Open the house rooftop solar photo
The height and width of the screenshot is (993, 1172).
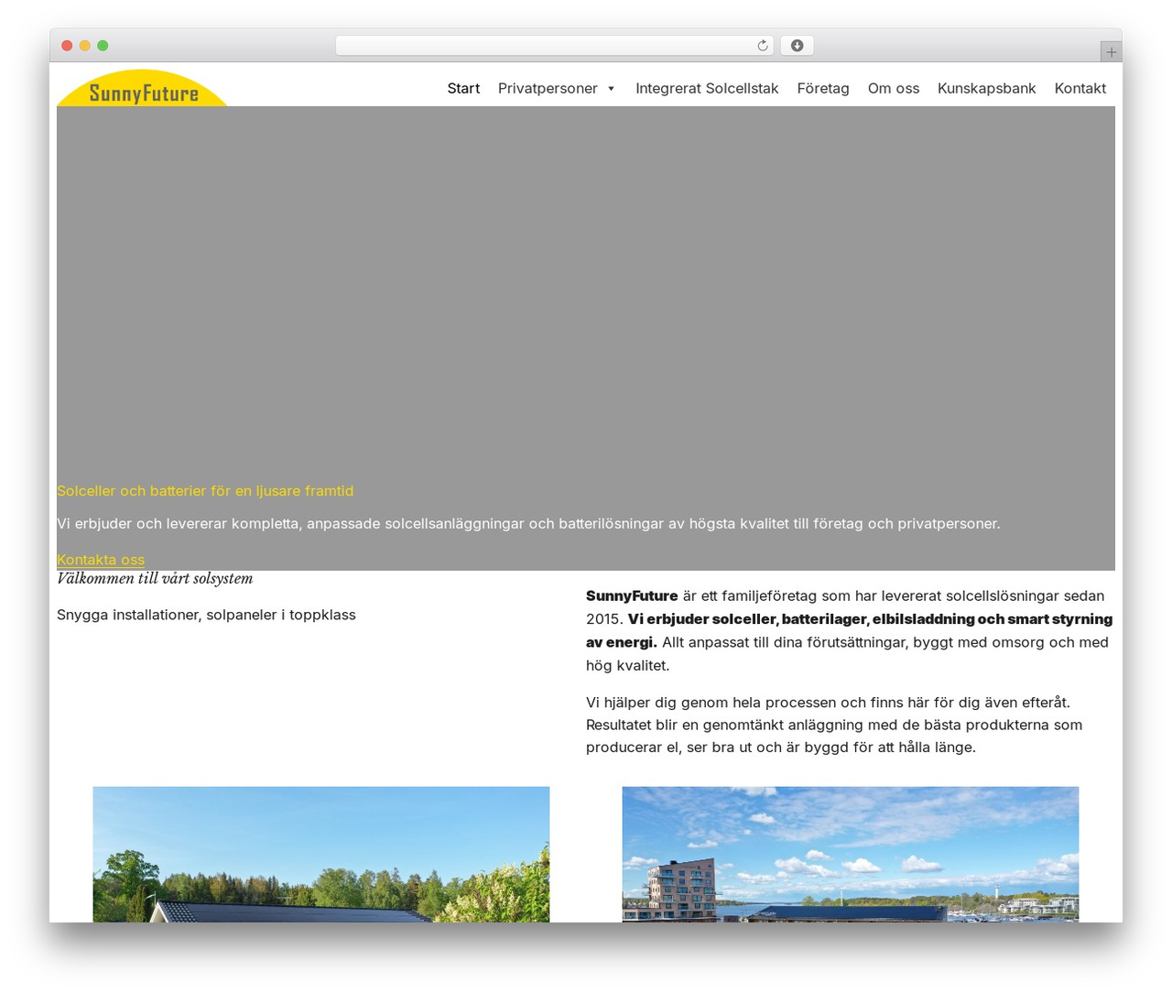(321, 854)
